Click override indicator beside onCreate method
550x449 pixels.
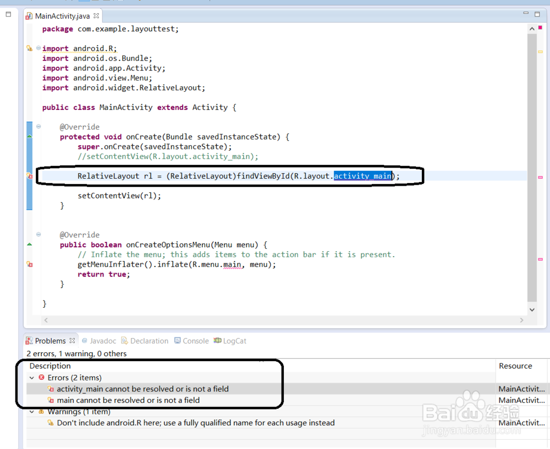[x=30, y=136]
